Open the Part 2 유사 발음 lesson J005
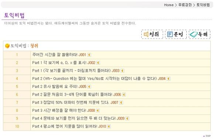 tap(59, 87)
